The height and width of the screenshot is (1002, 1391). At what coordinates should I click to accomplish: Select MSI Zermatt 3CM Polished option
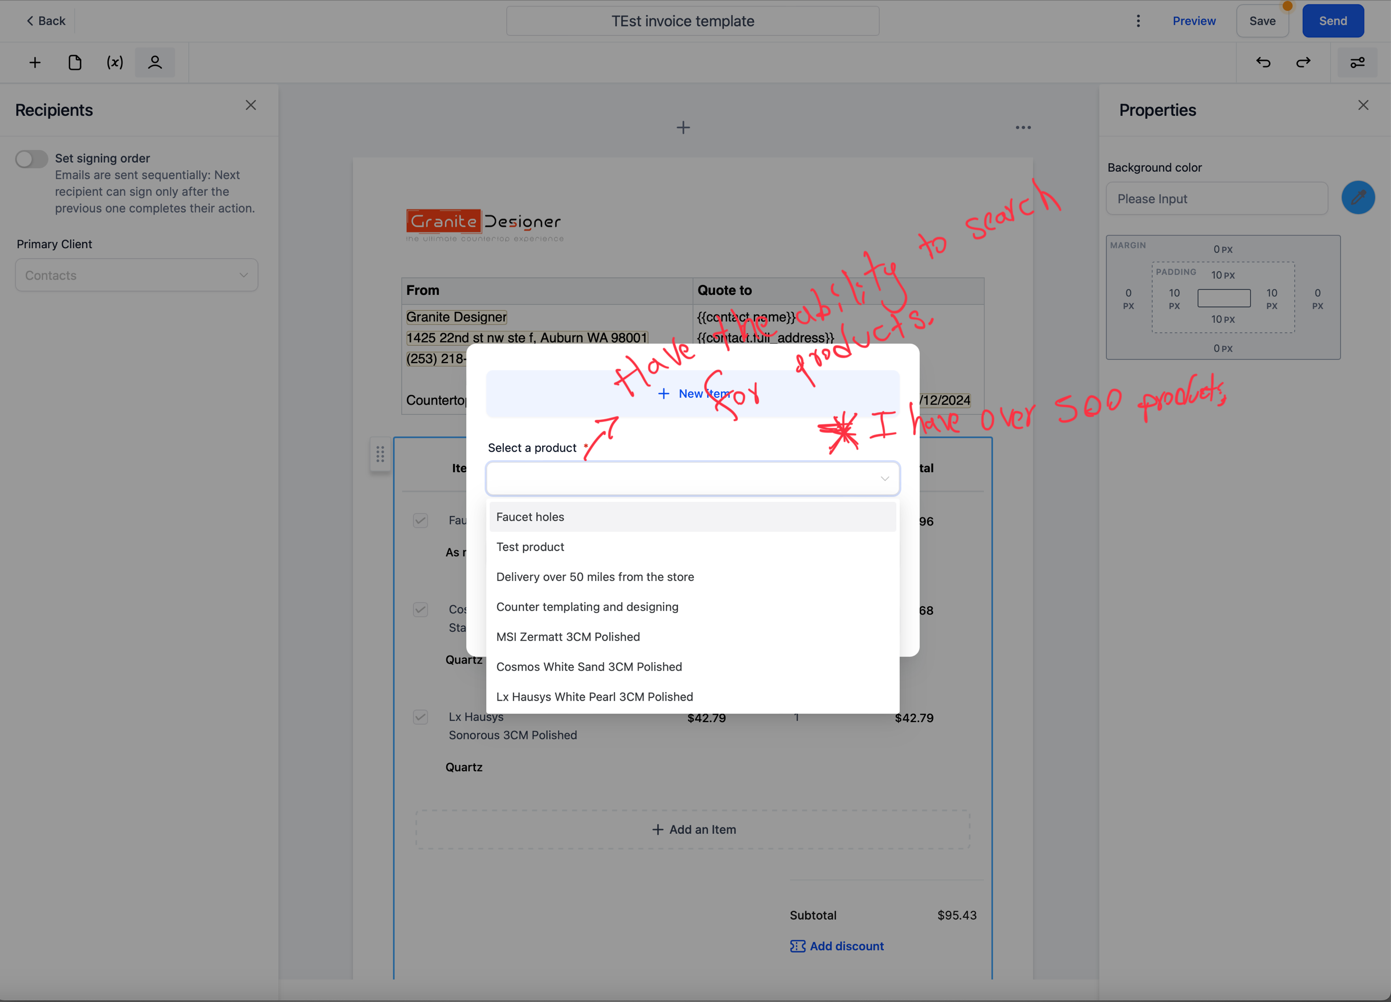click(x=568, y=637)
